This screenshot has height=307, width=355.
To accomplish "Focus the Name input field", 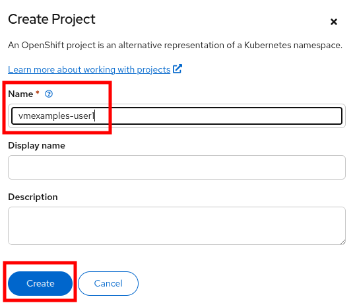I will click(x=177, y=116).
